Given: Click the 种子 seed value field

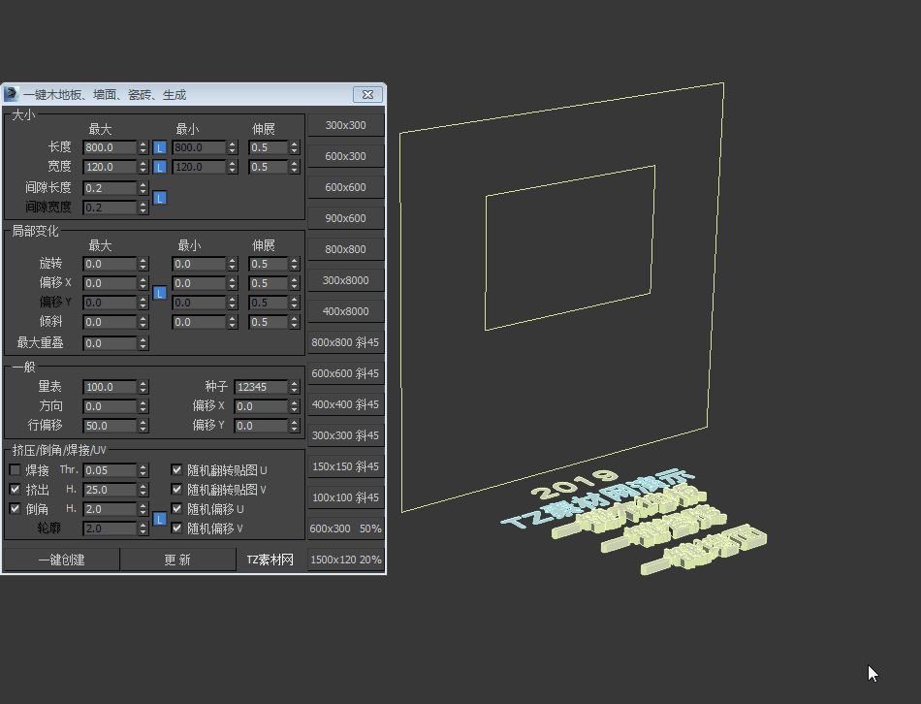Looking at the screenshot, I should pos(262,387).
